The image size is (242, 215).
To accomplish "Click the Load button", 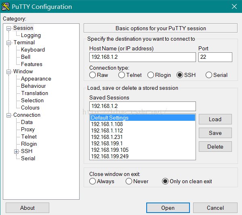I will tap(215, 119).
